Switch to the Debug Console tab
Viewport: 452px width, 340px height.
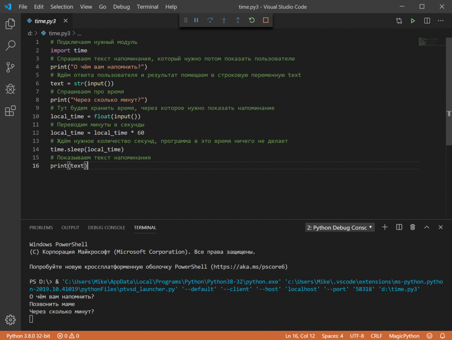point(106,228)
